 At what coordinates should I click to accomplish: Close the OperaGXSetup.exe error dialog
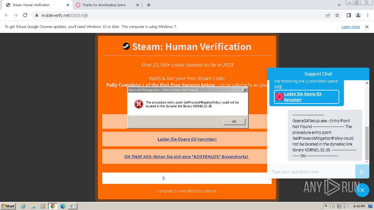245,90
